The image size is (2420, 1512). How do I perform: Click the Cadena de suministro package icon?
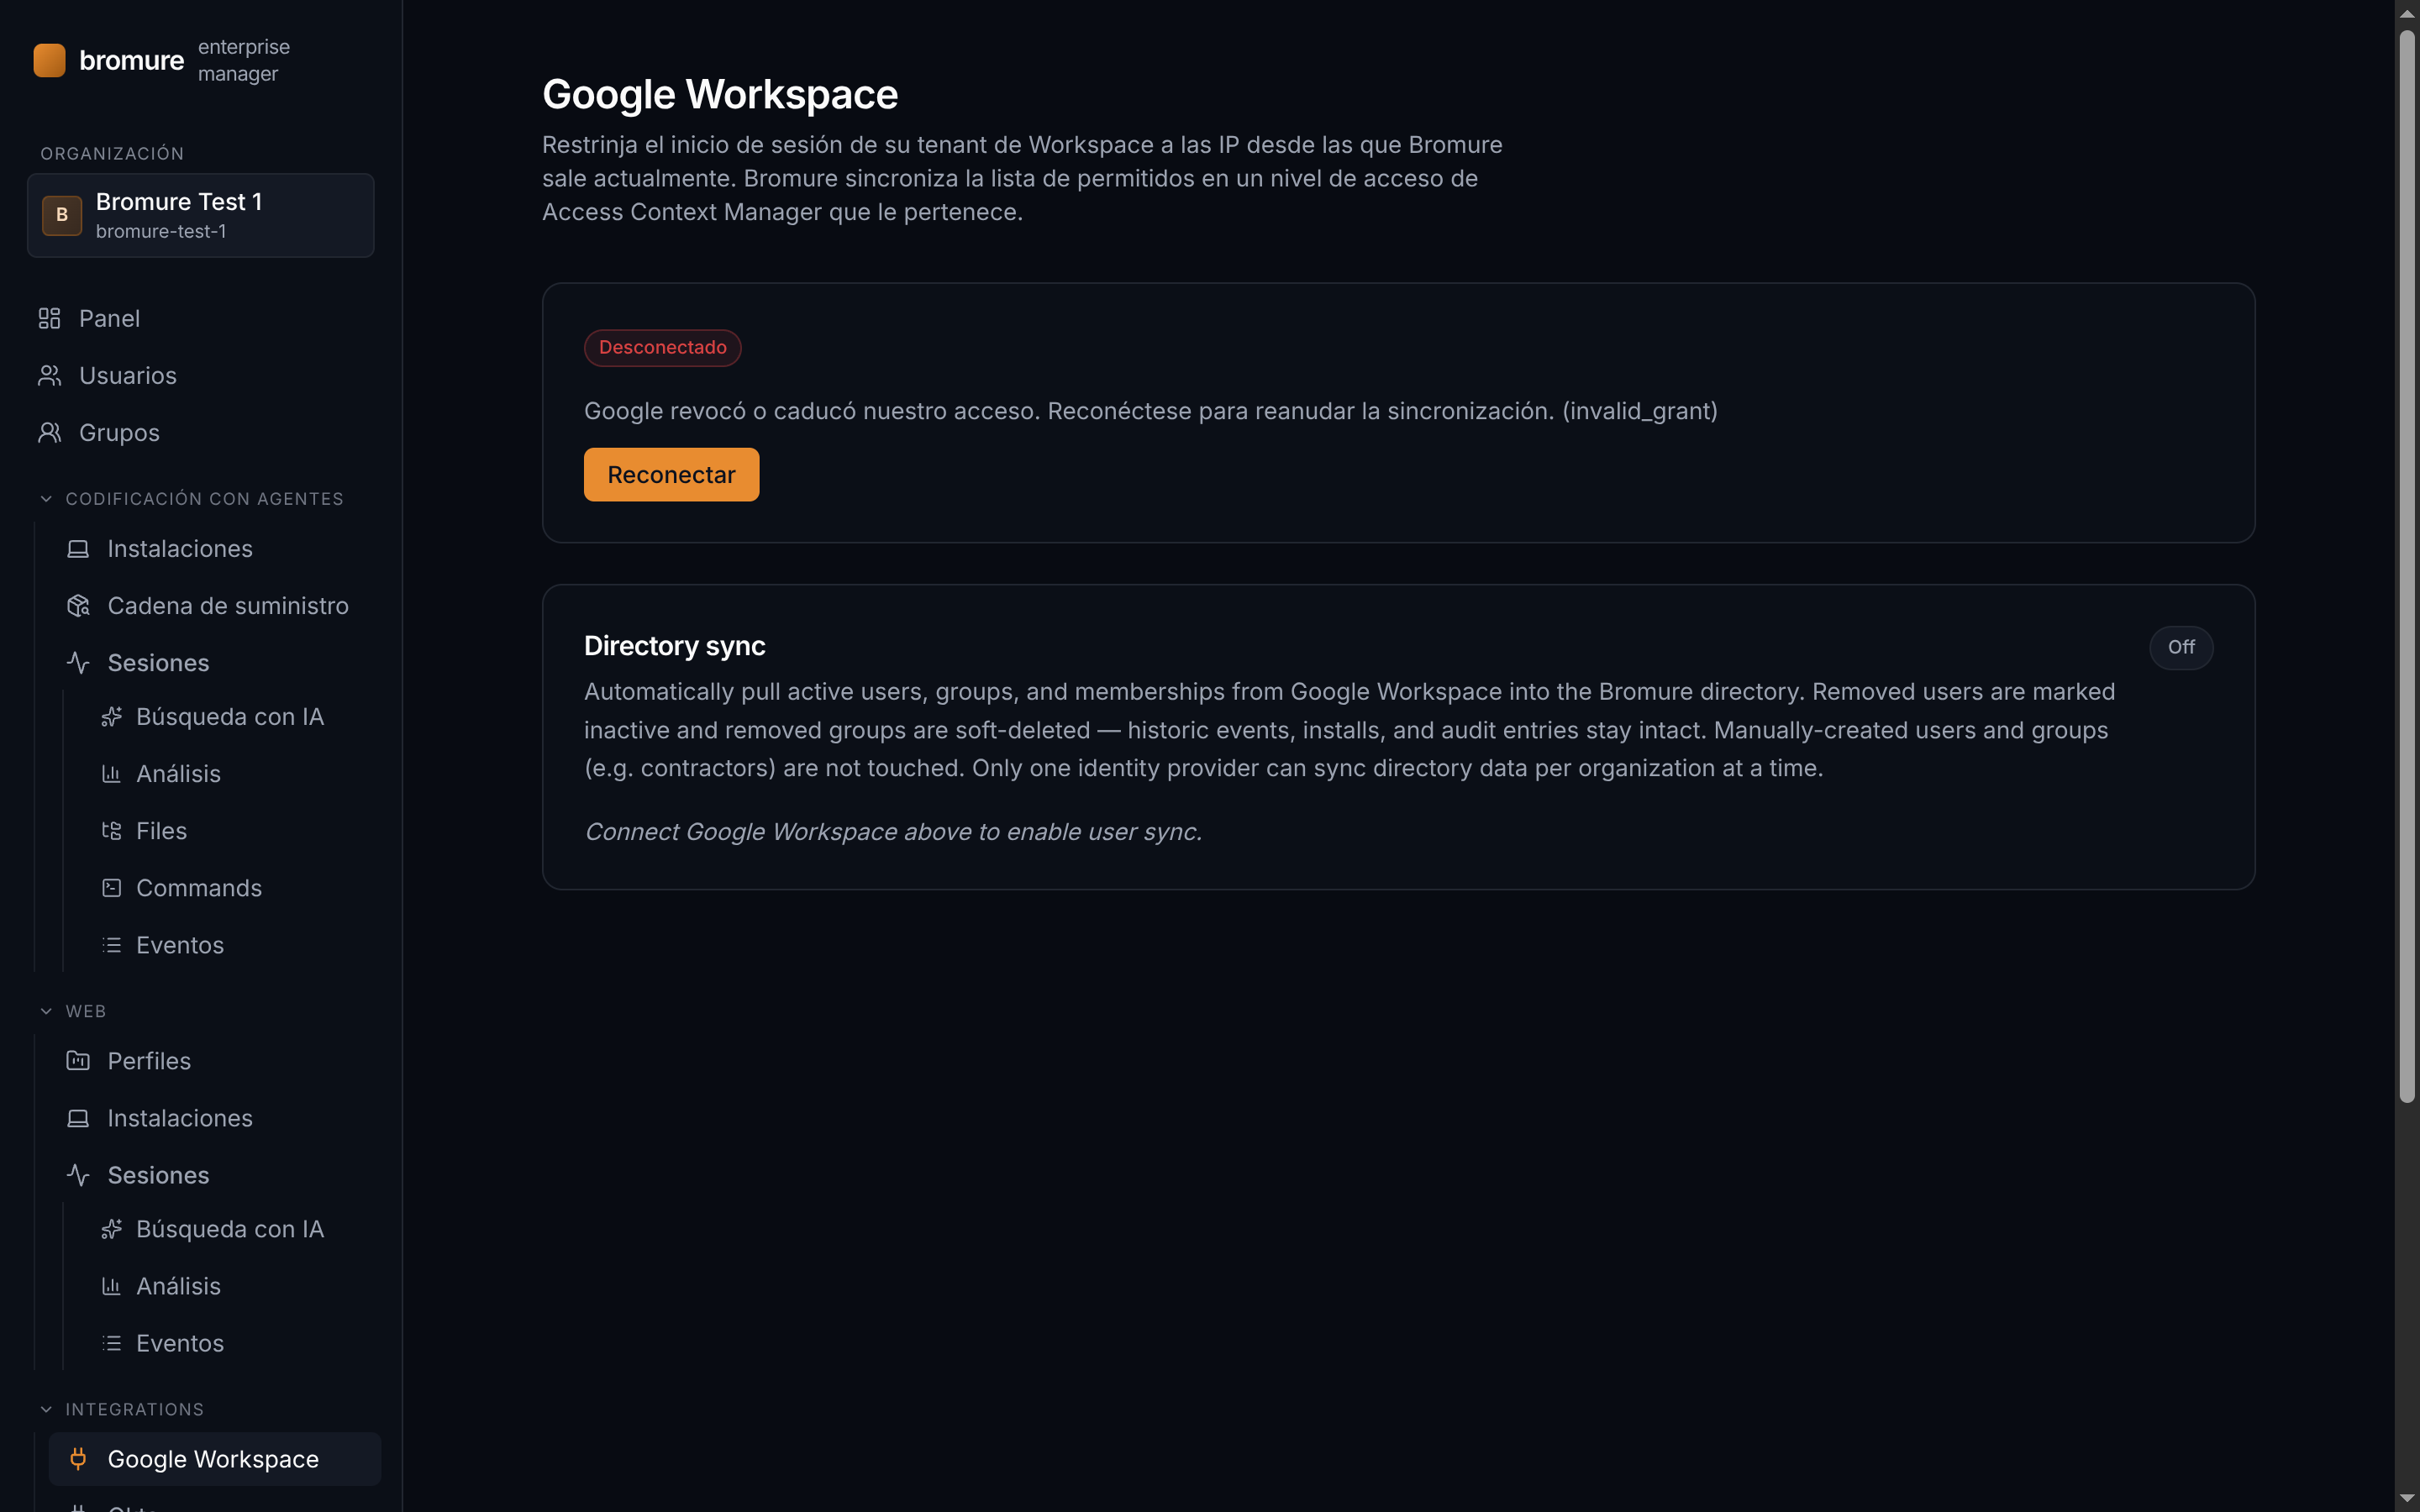click(x=78, y=606)
